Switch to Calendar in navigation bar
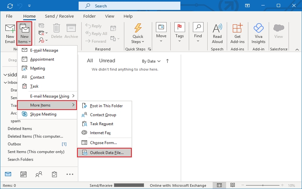Screen dimensions: 302x189 pyautogui.click(x=23, y=174)
